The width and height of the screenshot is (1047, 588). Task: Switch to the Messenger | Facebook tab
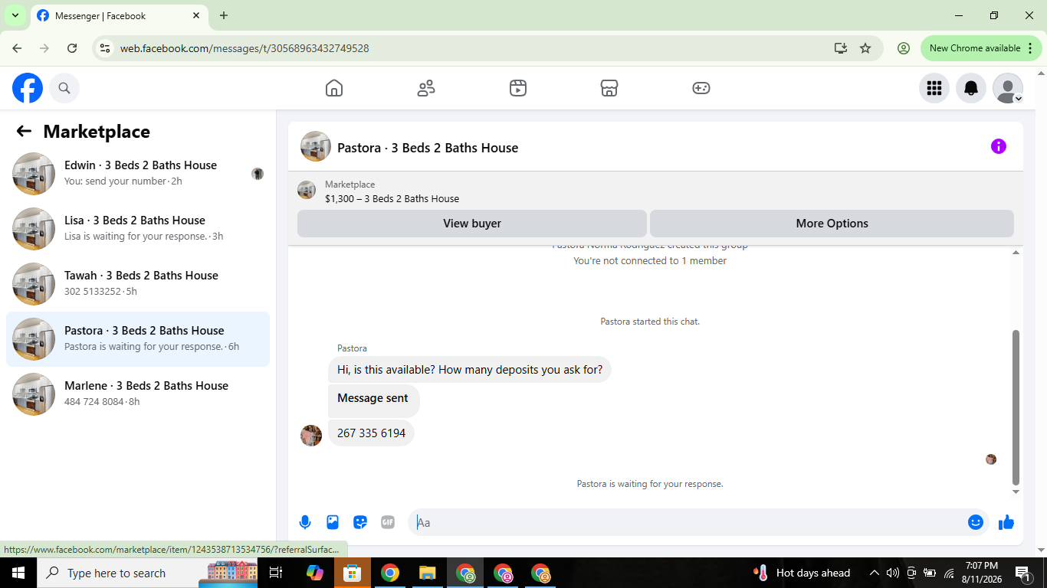tap(119, 16)
